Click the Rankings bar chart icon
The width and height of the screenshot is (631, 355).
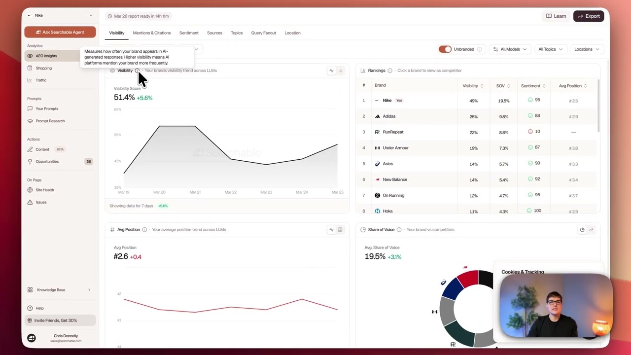click(363, 71)
